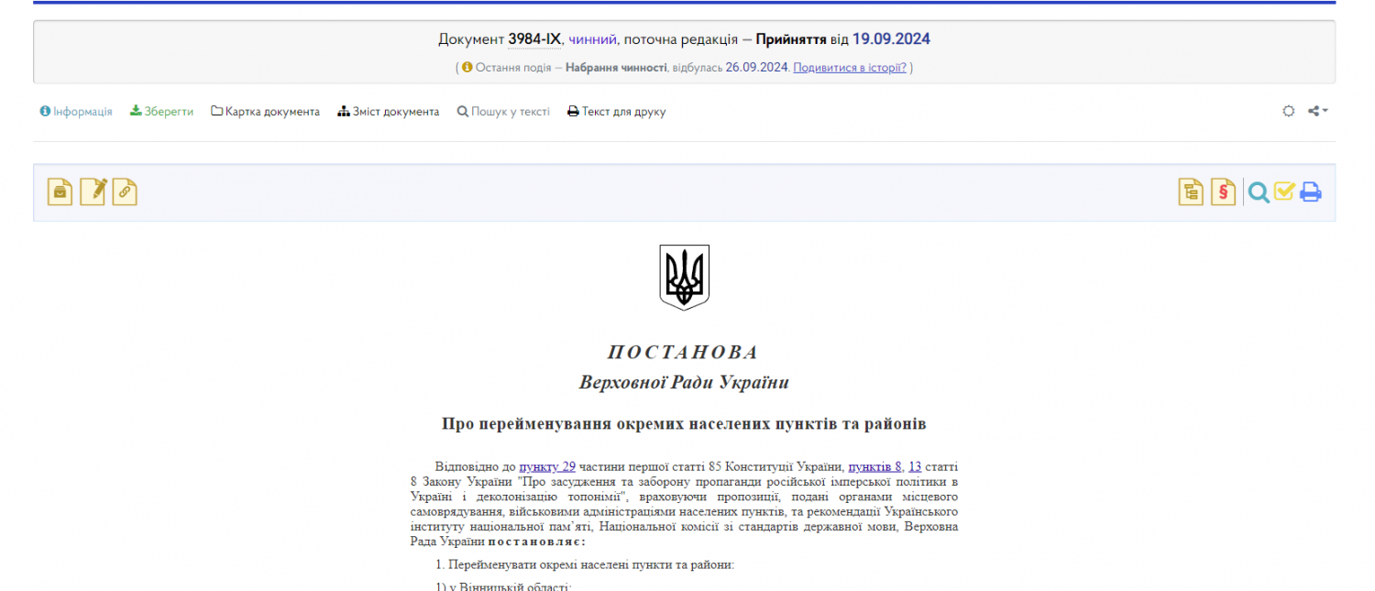Open Картка документа
The height and width of the screenshot is (591, 1375).
266,112
